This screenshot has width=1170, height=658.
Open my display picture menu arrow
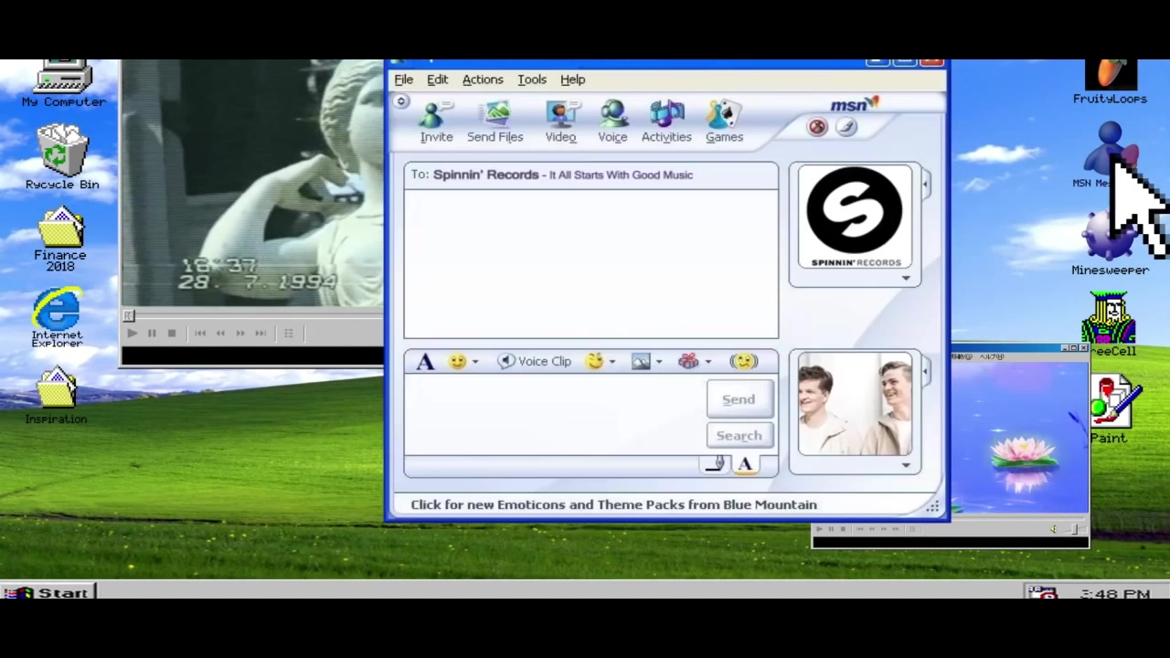906,465
